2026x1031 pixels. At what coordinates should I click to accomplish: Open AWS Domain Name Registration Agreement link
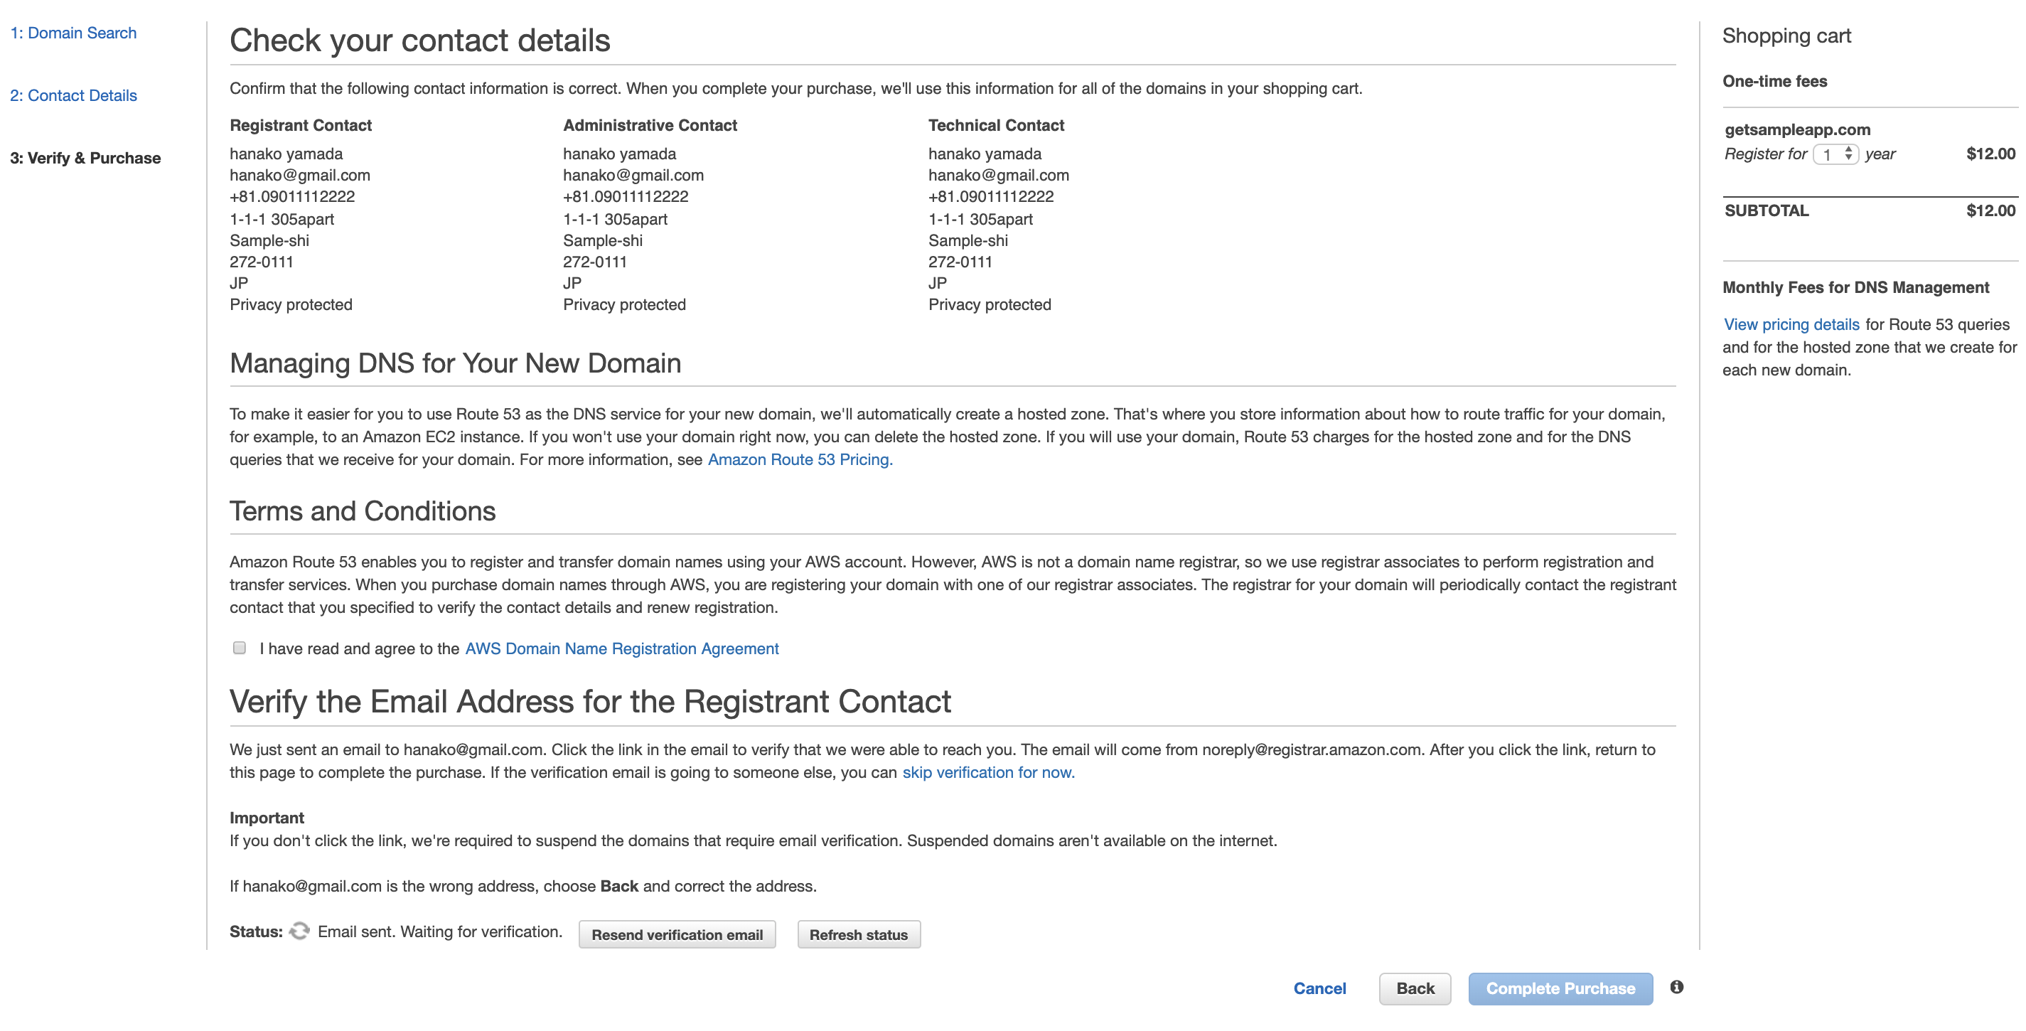tap(621, 648)
